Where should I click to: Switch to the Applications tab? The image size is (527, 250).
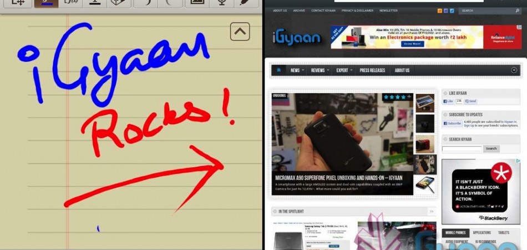tap(482, 233)
